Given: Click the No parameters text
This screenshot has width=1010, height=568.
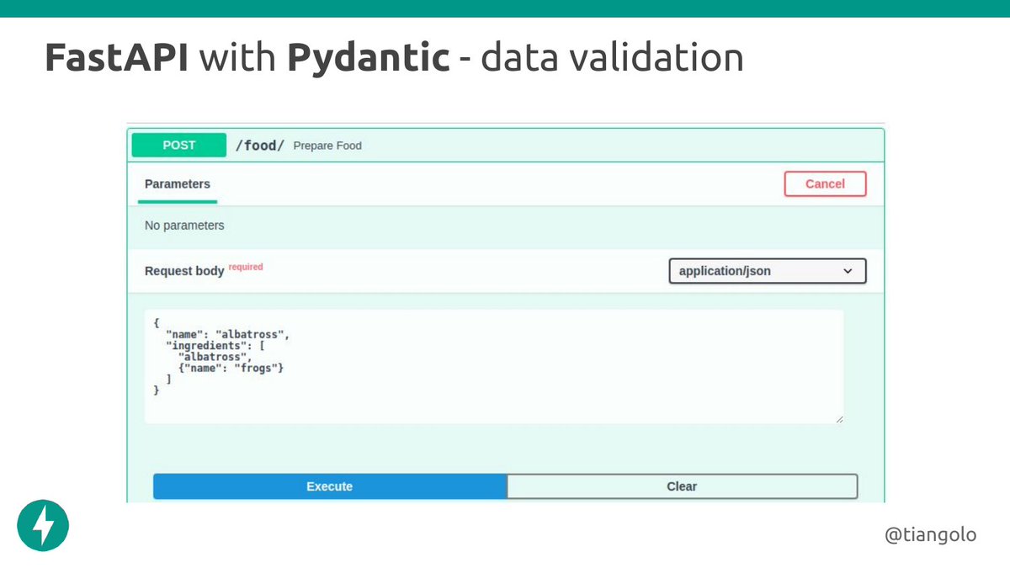Looking at the screenshot, I should (184, 226).
